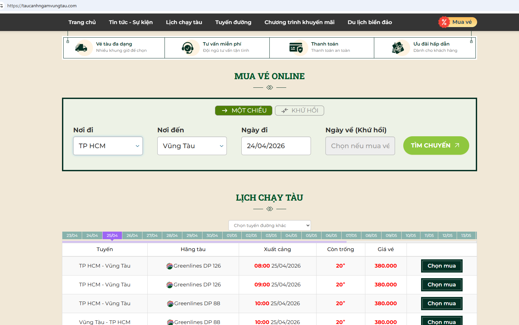
Task: Select the 04/05 date tab
Action: (291, 235)
